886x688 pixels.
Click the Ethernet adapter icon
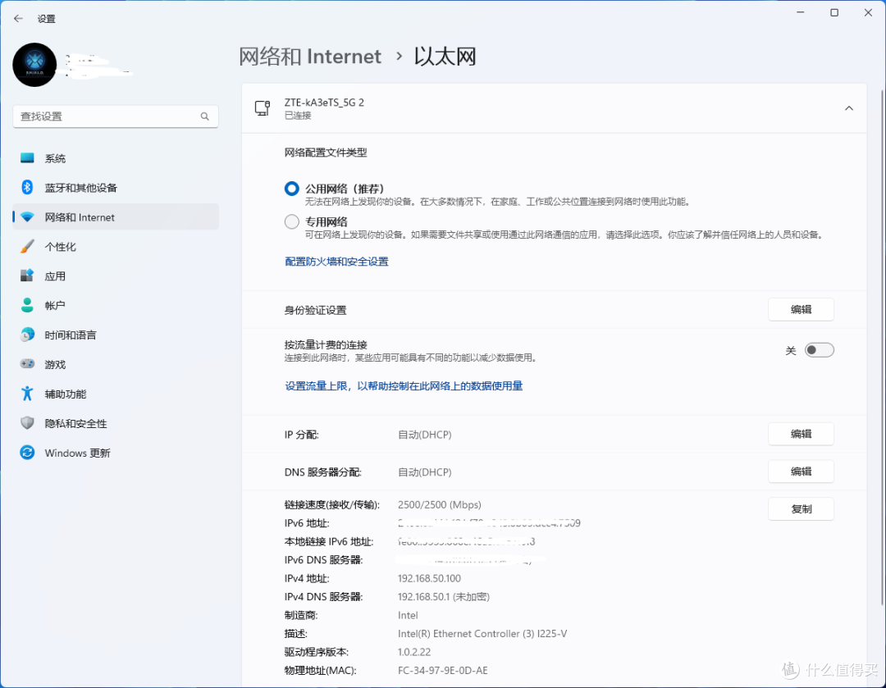263,108
